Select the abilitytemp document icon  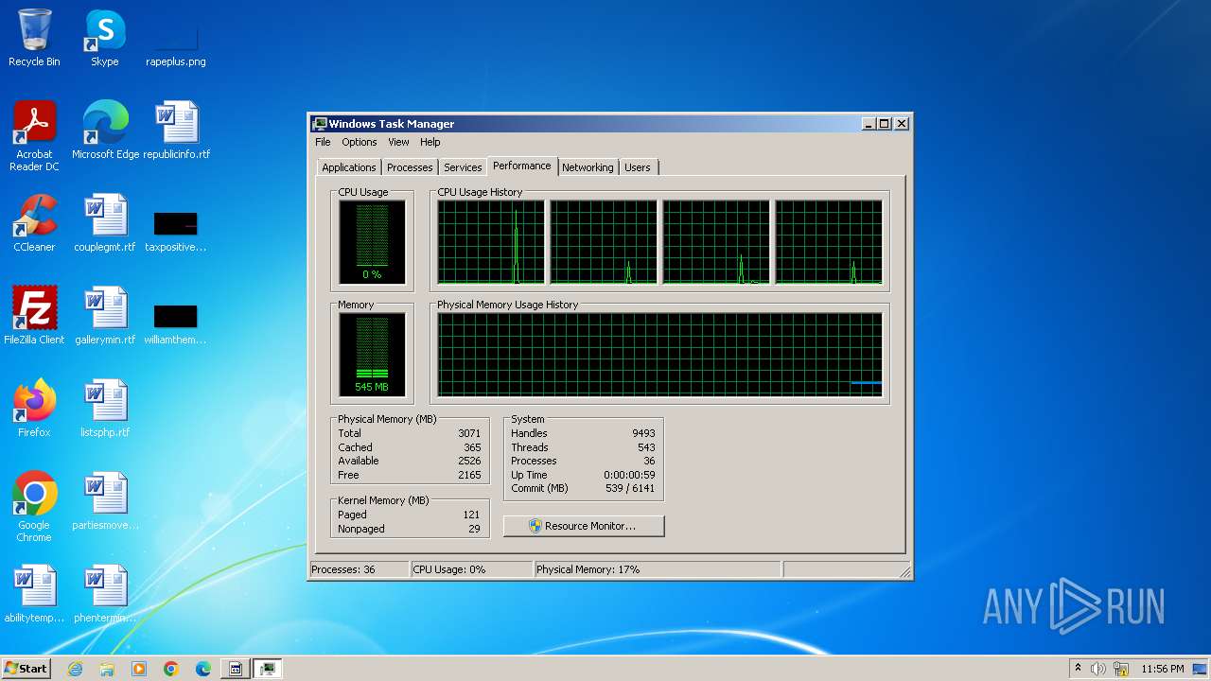34,594
